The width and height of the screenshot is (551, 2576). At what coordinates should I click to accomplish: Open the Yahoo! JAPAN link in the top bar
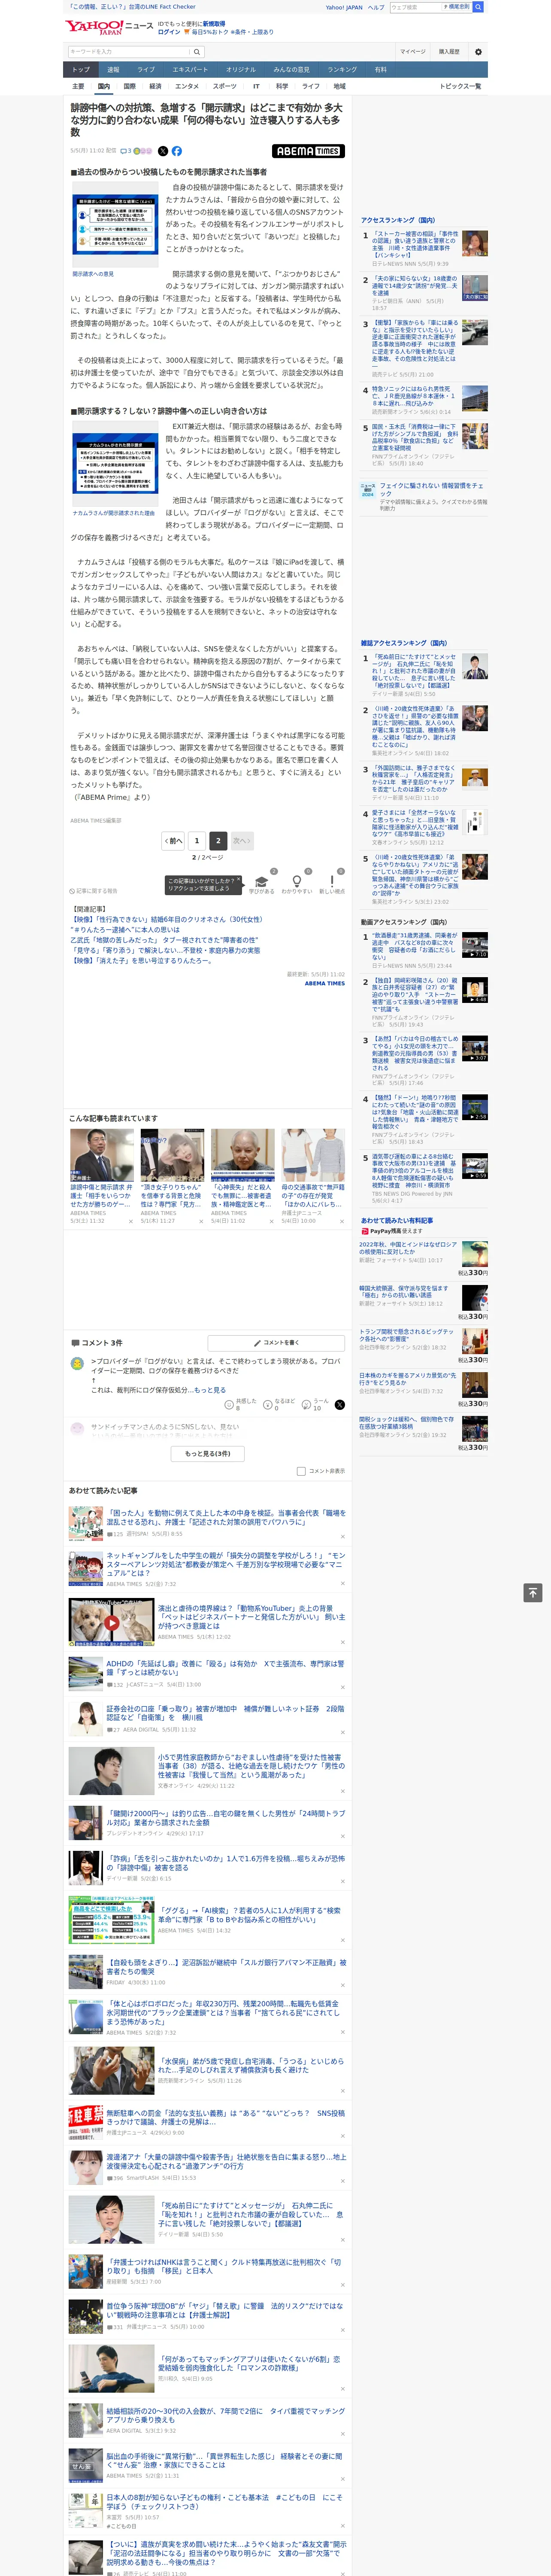pyautogui.click(x=344, y=7)
